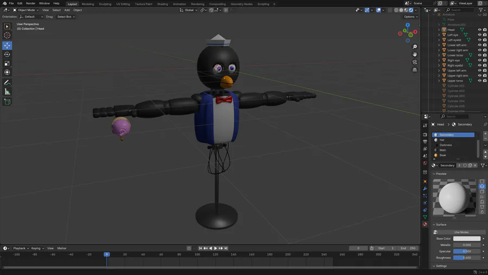This screenshot has width=488, height=275.
Task: Open the Object properties tab
Action: pos(425,181)
